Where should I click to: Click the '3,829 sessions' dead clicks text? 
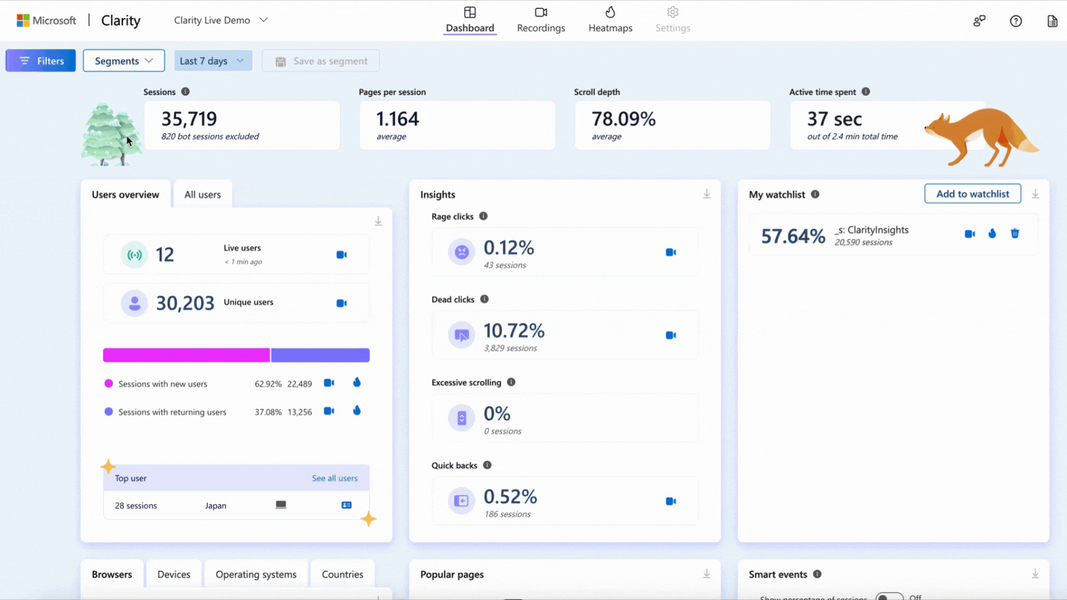(x=510, y=348)
